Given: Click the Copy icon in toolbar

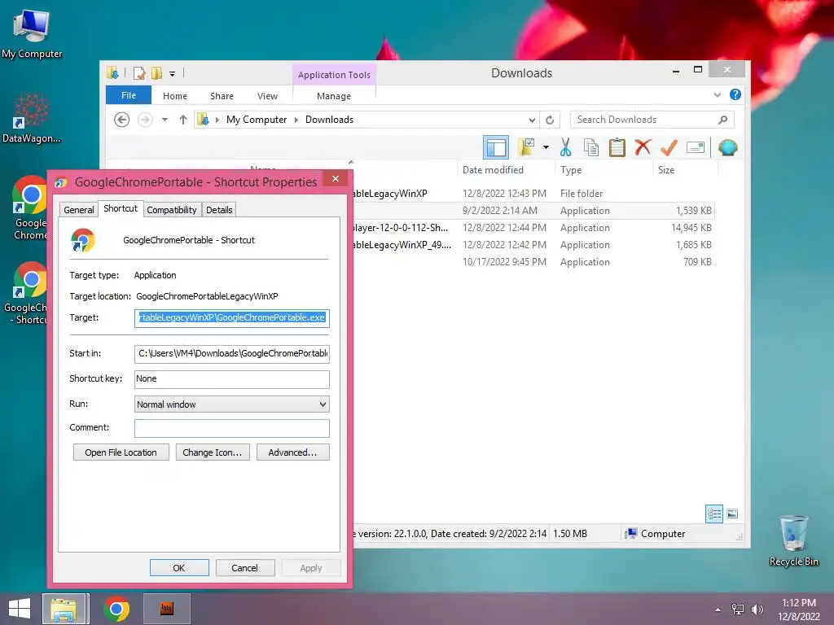Looking at the screenshot, I should (x=591, y=147).
